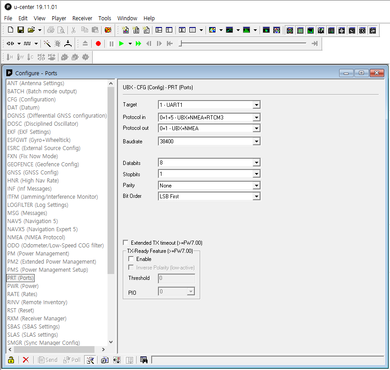Click the Save icon in toolbar

pos(21,30)
